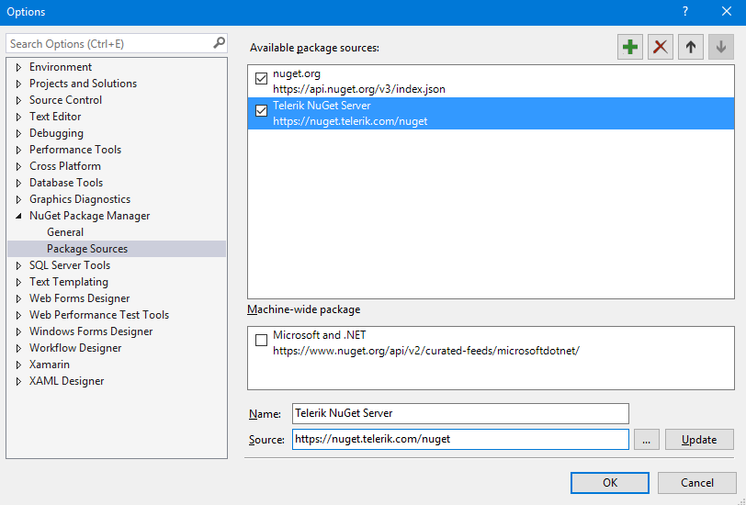Viewport: 746px width, 505px height.
Task: Expand the Web Forms Designer node
Action: [18, 298]
